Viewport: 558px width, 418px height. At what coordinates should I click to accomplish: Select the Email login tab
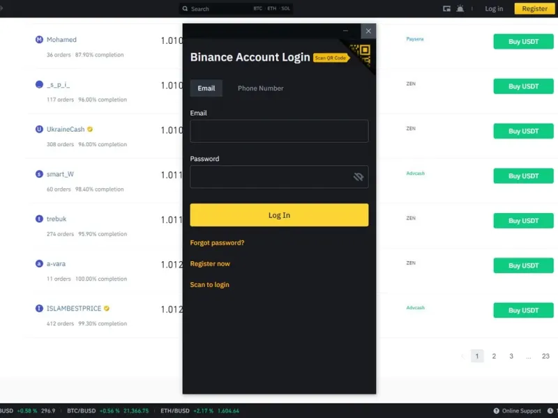206,88
